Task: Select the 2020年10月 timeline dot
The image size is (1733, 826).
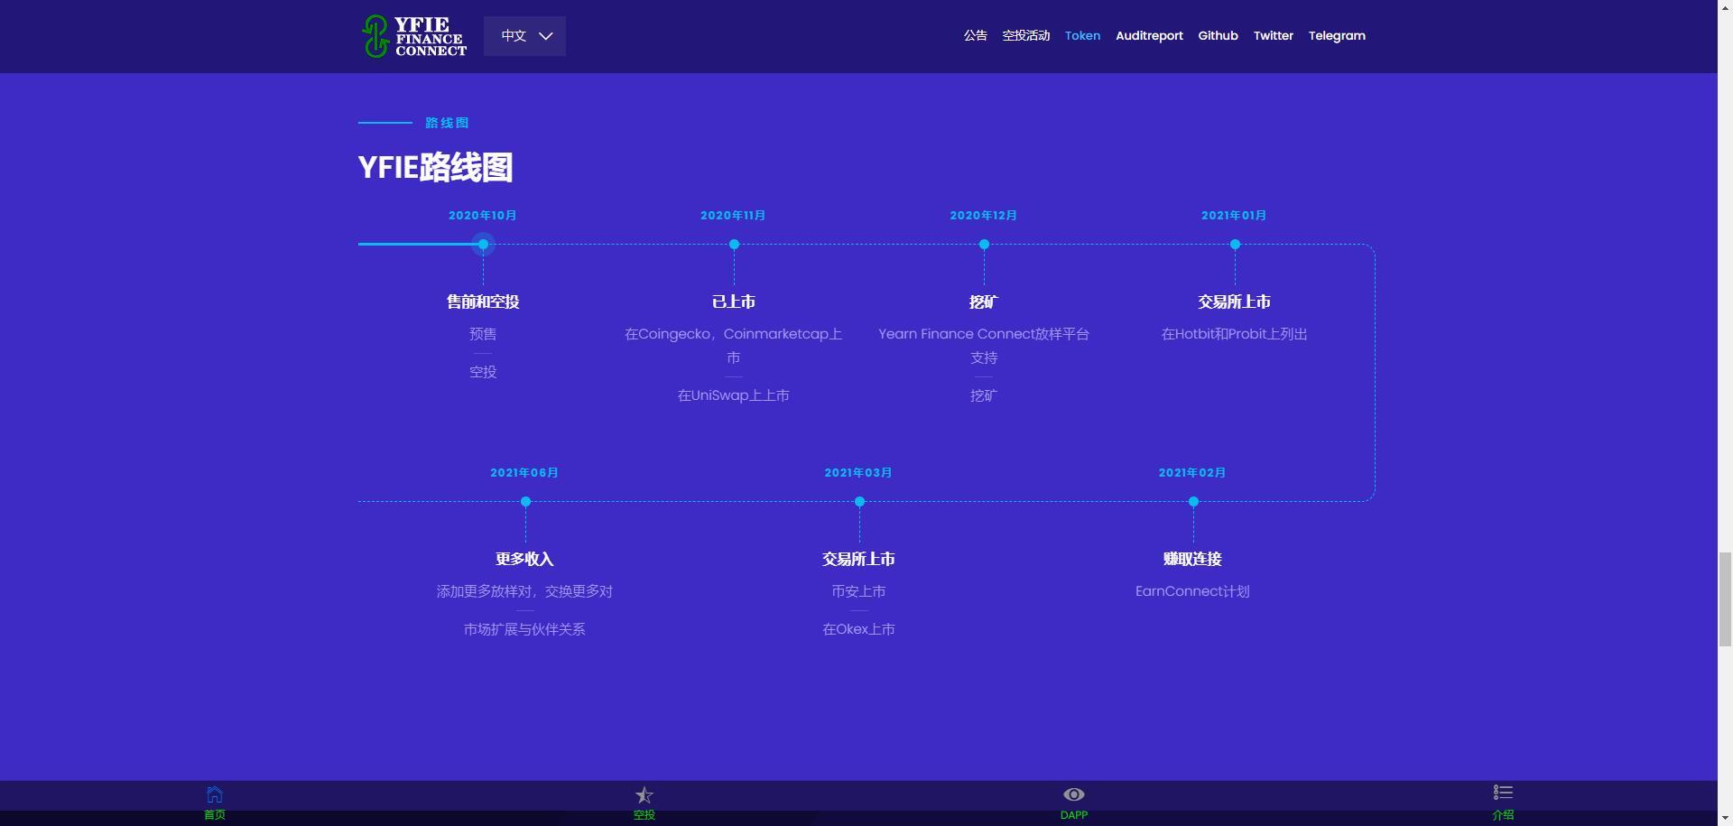Action: coord(483,244)
